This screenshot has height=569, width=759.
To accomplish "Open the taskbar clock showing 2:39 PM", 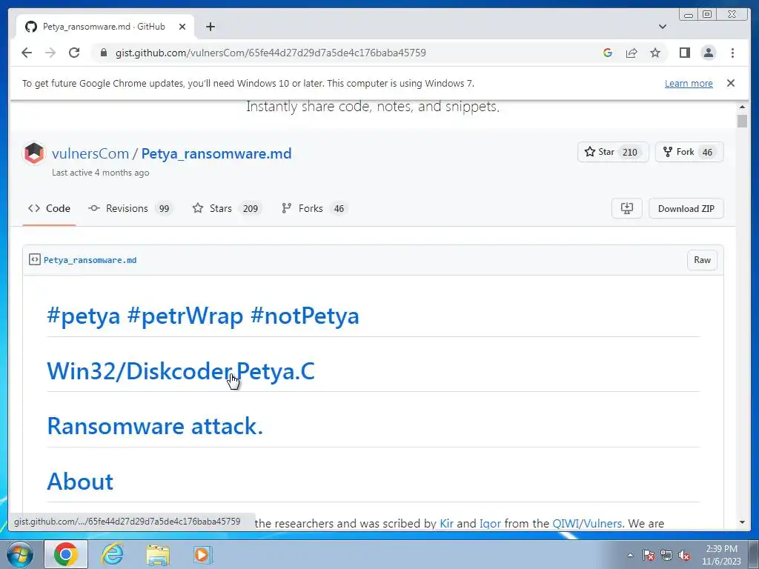I will pos(721,555).
